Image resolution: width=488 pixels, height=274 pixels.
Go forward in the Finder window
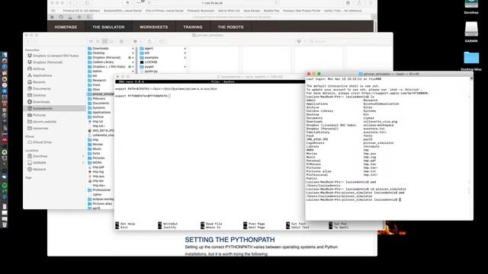click(x=34, y=41)
